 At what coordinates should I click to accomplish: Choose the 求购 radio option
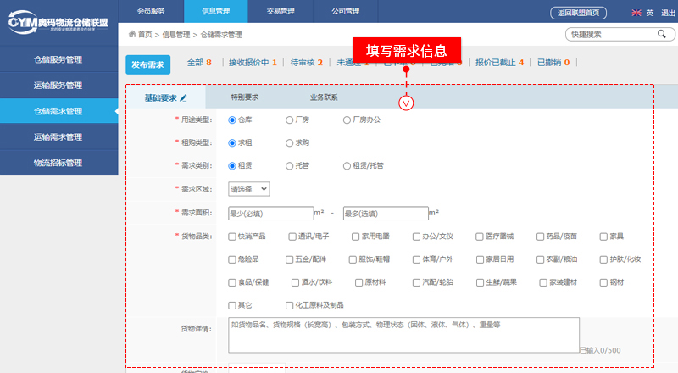290,143
